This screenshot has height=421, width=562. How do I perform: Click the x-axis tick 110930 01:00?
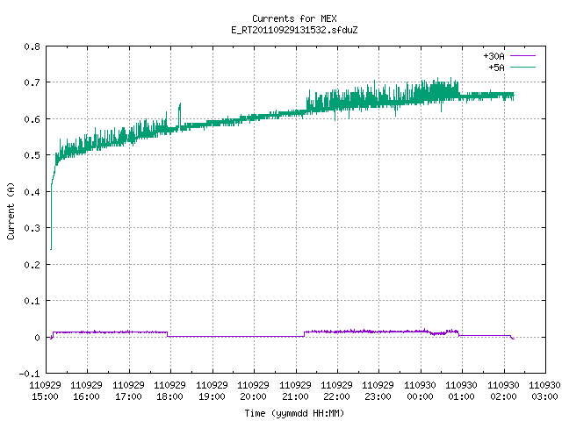point(461,391)
